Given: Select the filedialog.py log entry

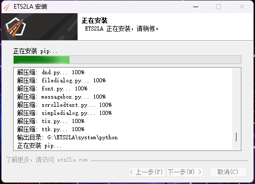Looking at the screenshot, I should click(61, 80).
